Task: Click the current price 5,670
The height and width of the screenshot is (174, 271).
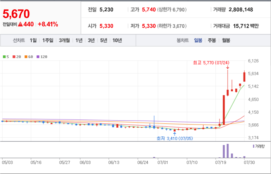Action: point(16,14)
